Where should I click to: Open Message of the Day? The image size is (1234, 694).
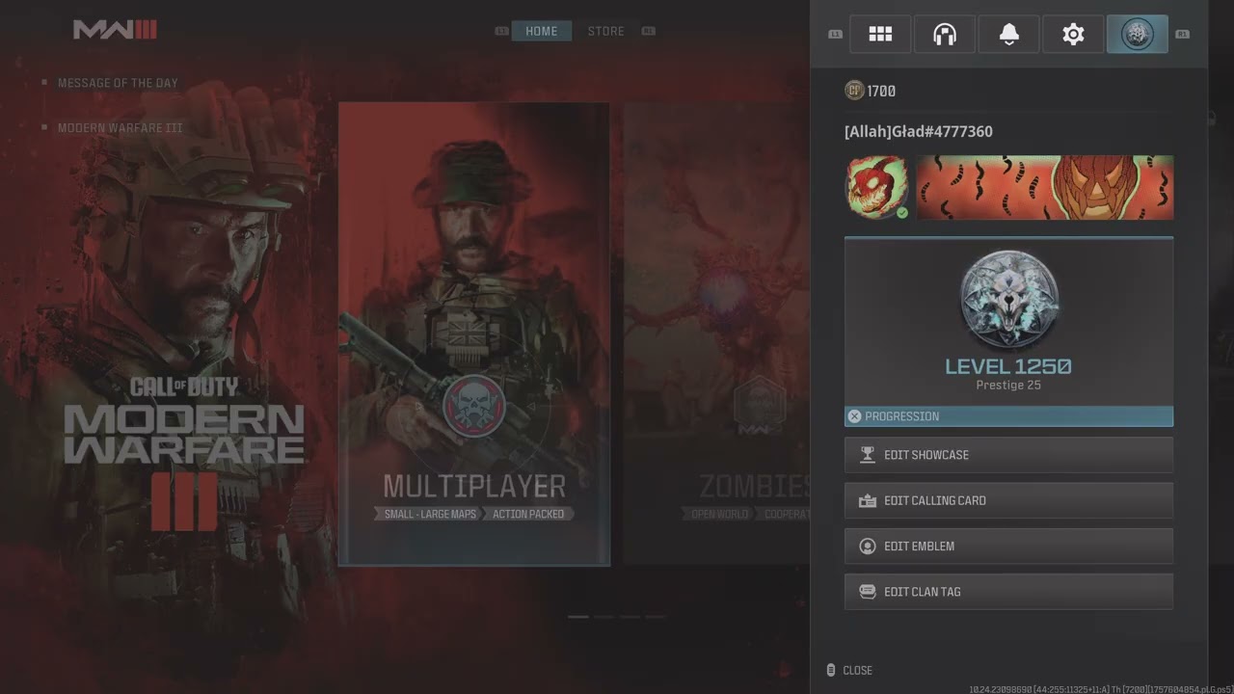tap(118, 83)
